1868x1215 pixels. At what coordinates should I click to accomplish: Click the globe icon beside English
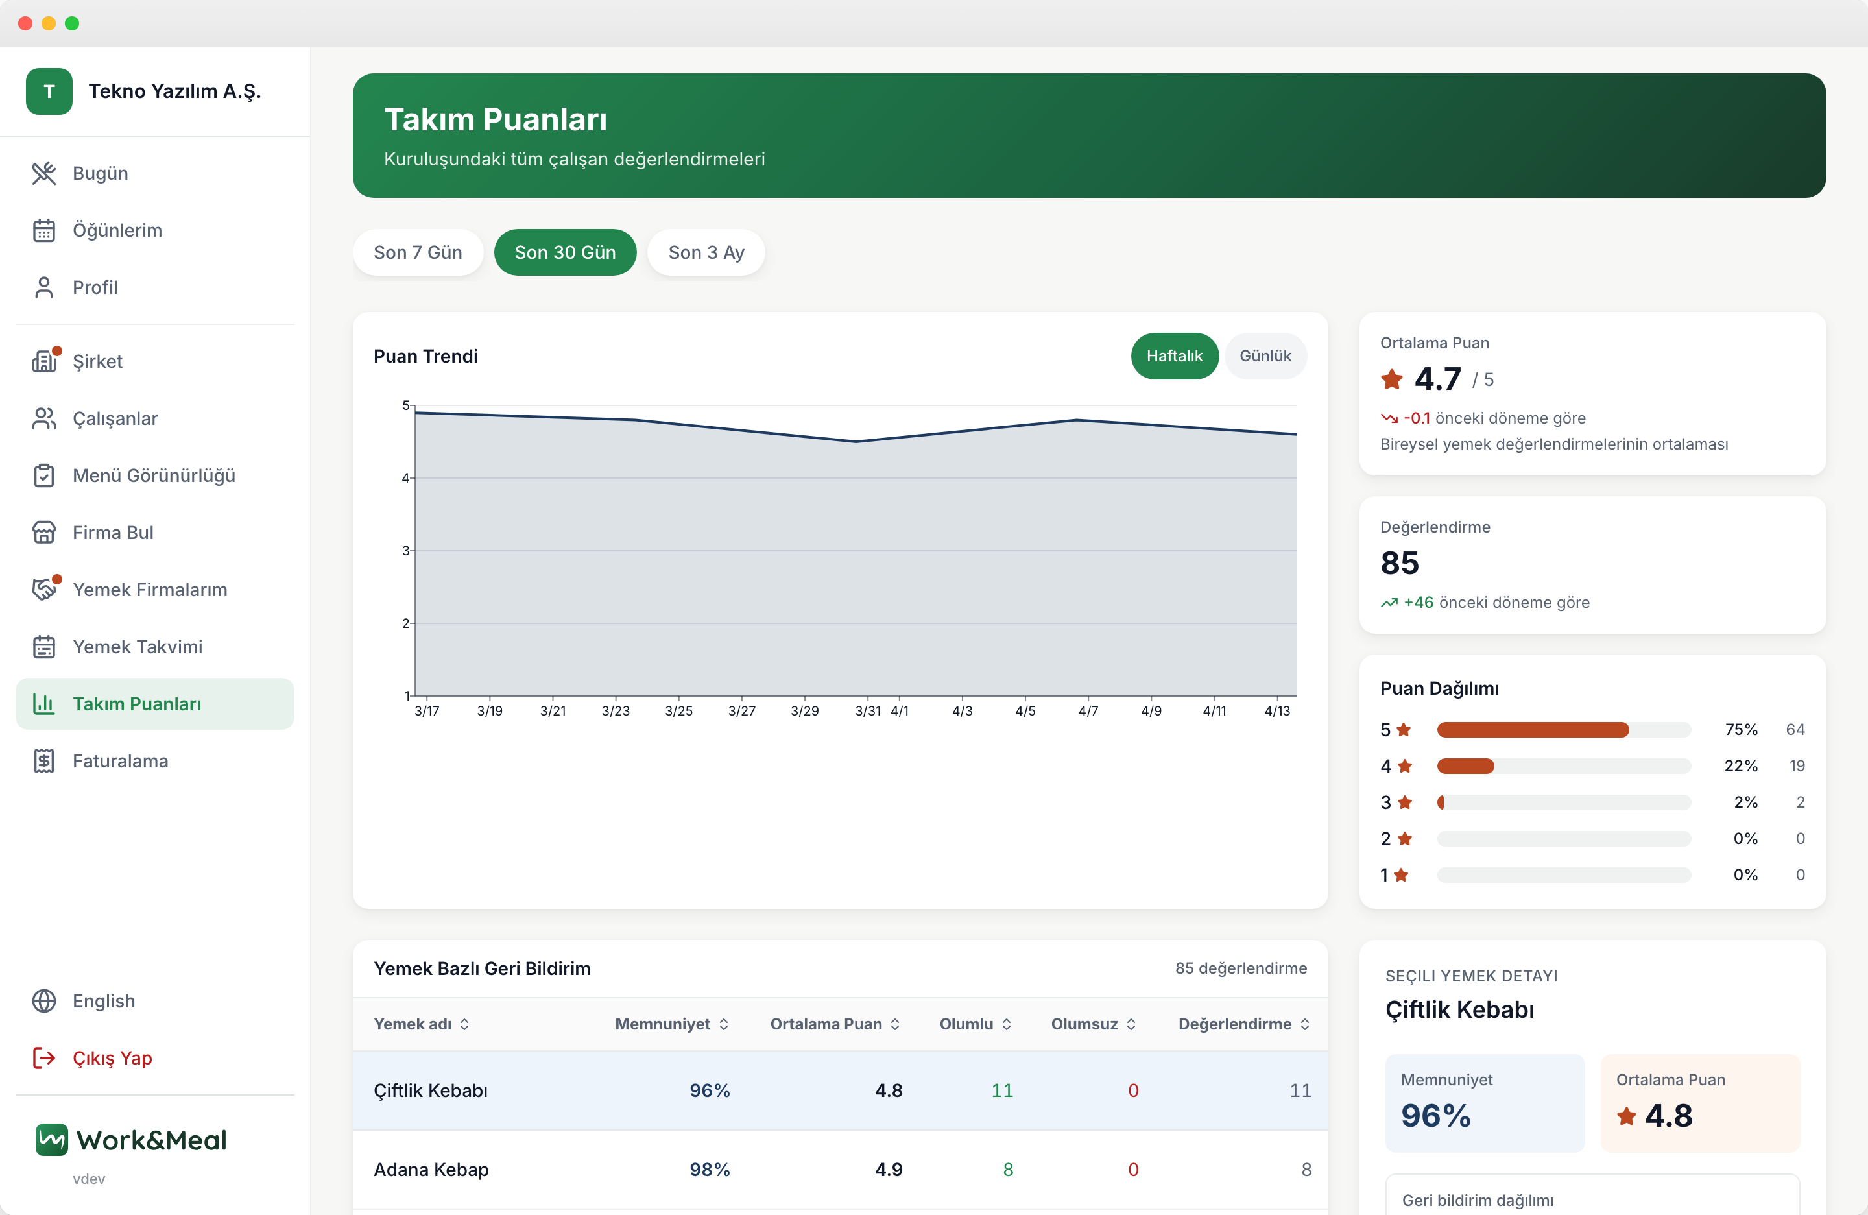[44, 1002]
